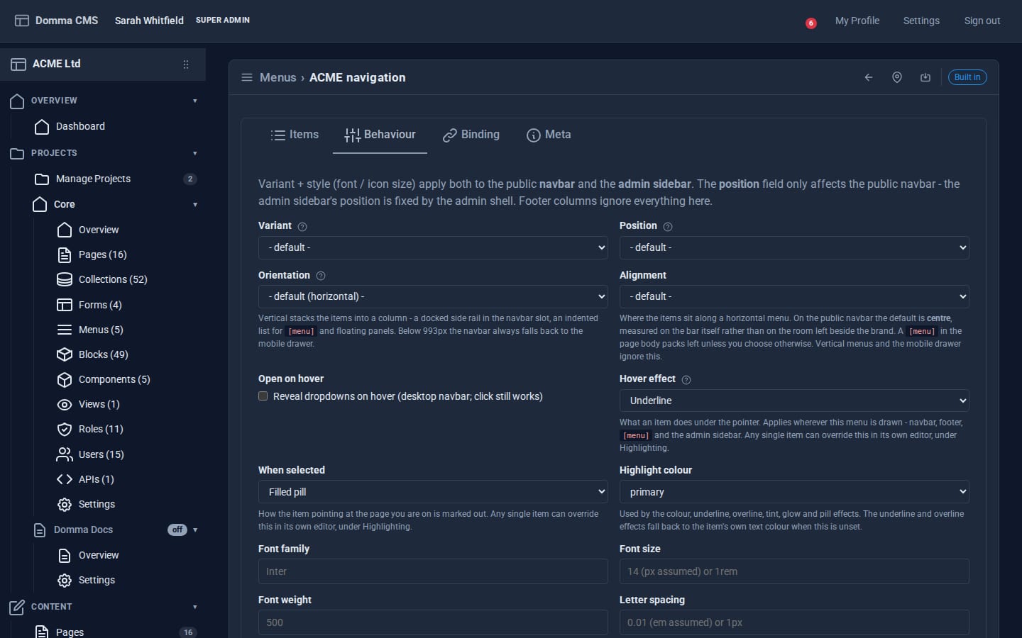This screenshot has width=1022, height=638.
Task: Switch to the Binding tab
Action: click(471, 135)
